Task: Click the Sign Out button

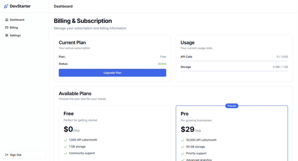Action: pyautogui.click(x=24, y=155)
